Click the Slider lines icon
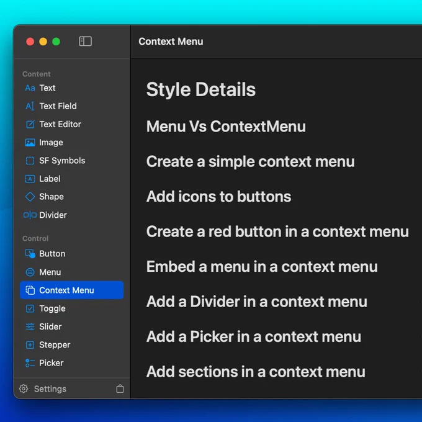The height and width of the screenshot is (422, 422). click(30, 326)
